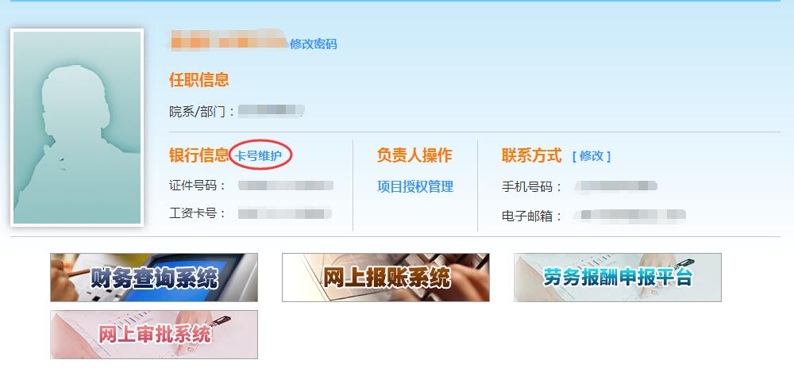
Task: Click [修改] next to 联系方式
Action: tap(592, 156)
